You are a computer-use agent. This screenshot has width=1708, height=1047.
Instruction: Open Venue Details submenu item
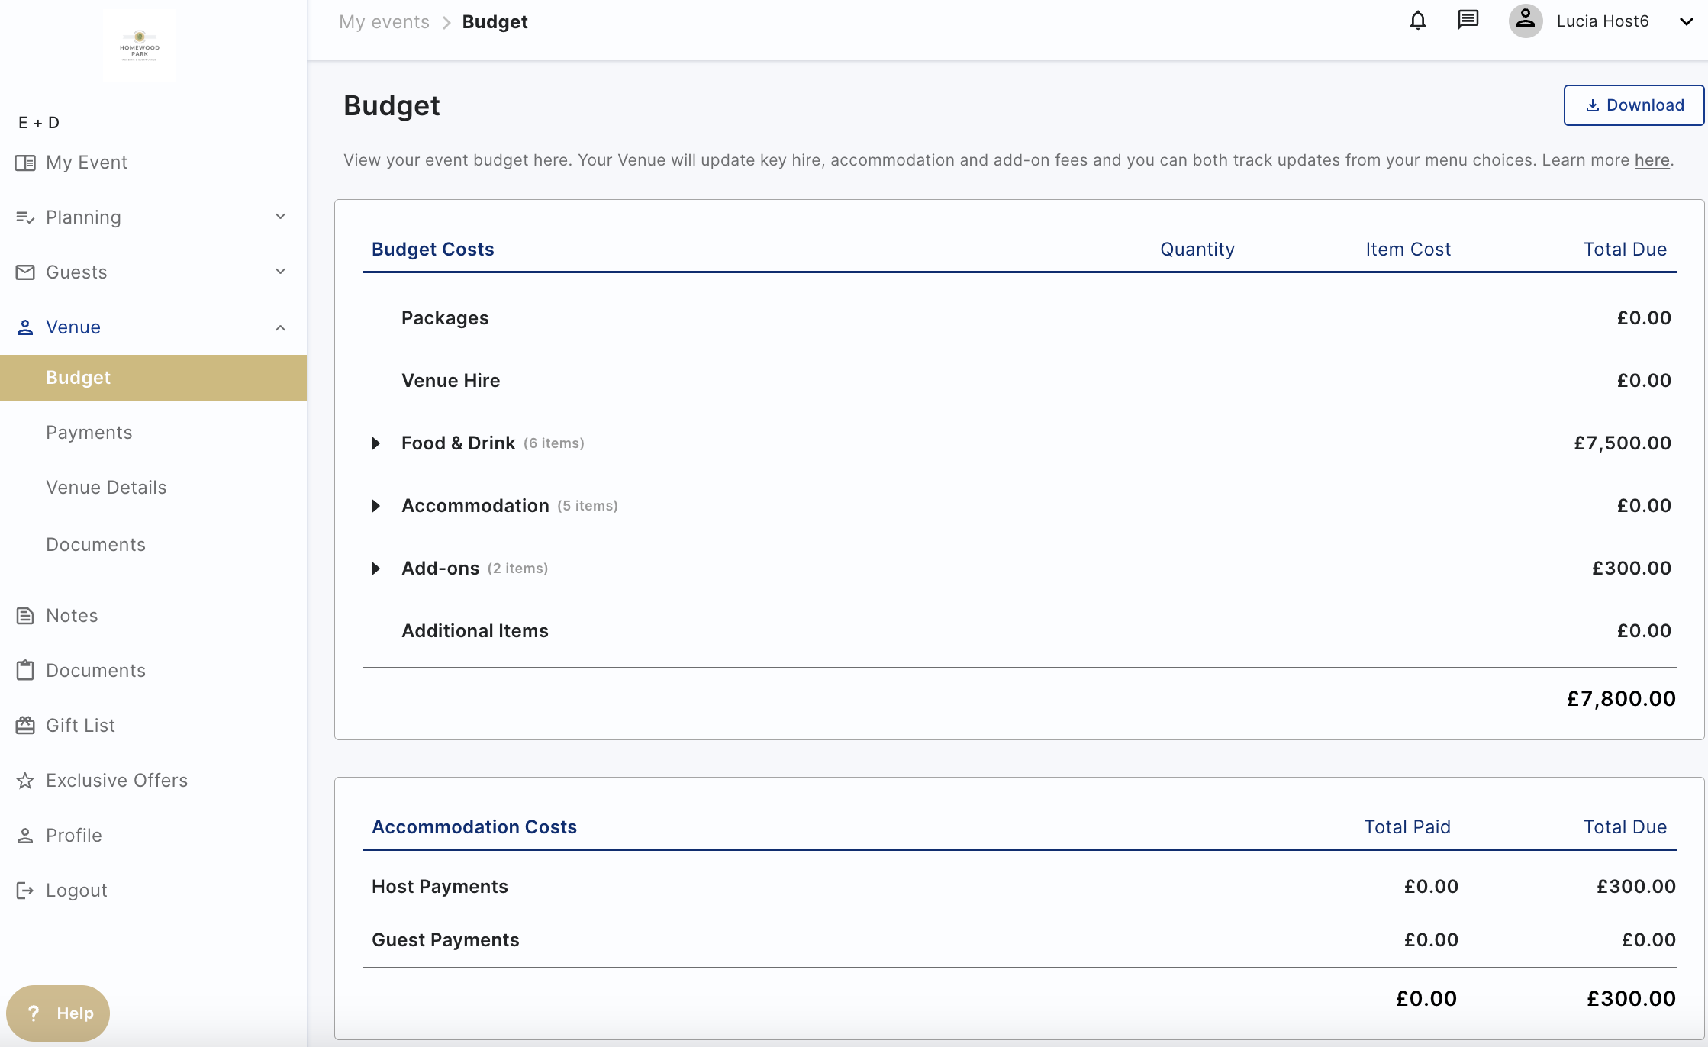pyautogui.click(x=105, y=487)
